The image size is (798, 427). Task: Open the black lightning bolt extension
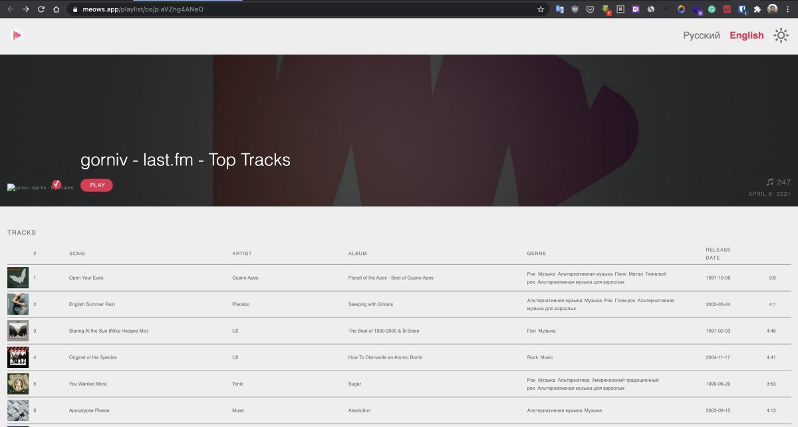[666, 9]
